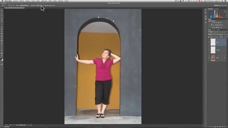Select the Move tool

pyautogui.click(x=2, y=11)
